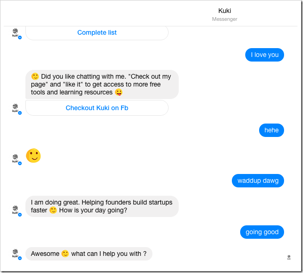Viewport: 303px width, 273px height.
Task: Click the smiley emoji before "Did you like"
Action: [x=35, y=76]
